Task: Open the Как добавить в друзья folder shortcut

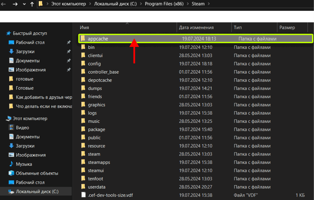Action: [x=44, y=97]
